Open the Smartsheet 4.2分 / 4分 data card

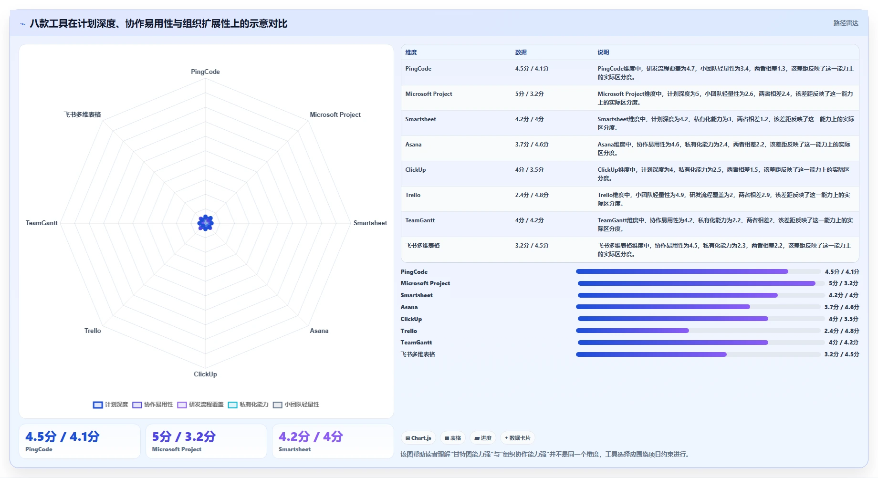pos(333,441)
